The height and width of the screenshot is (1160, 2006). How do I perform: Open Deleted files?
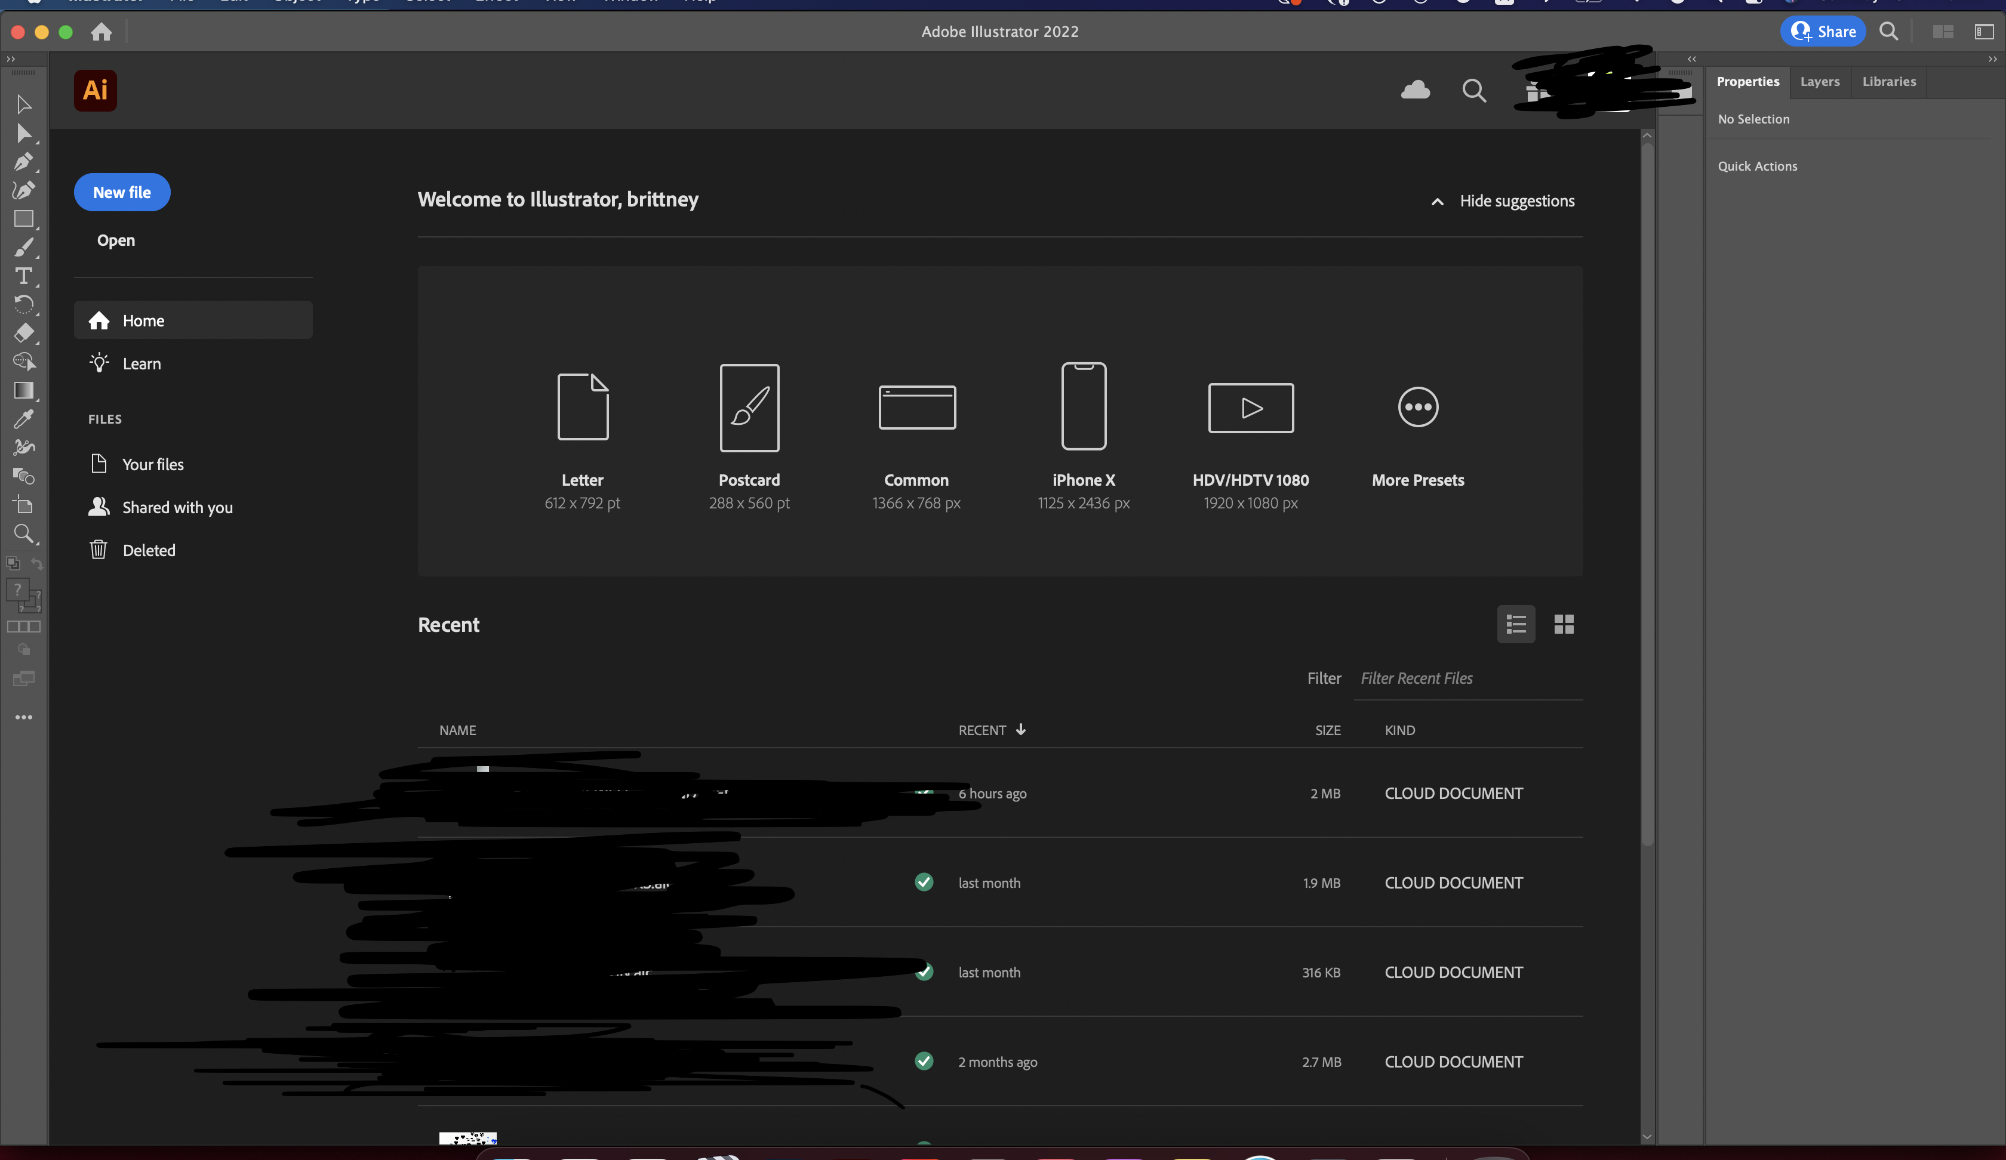[193, 551]
